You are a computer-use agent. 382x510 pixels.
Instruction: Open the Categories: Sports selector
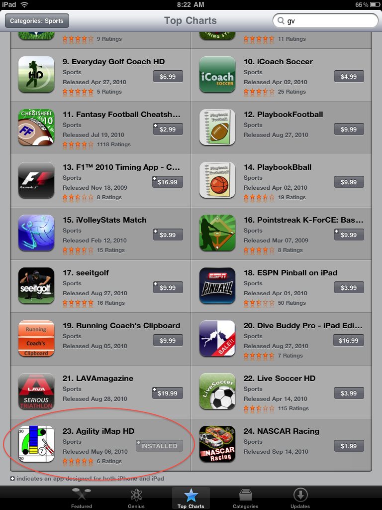pos(37,21)
